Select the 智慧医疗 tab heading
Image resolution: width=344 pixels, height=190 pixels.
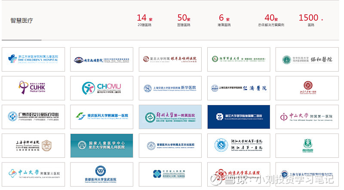(21, 21)
